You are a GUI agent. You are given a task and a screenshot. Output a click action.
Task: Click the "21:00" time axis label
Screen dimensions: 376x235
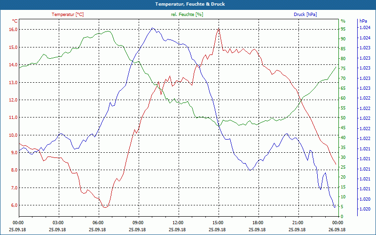298,222
